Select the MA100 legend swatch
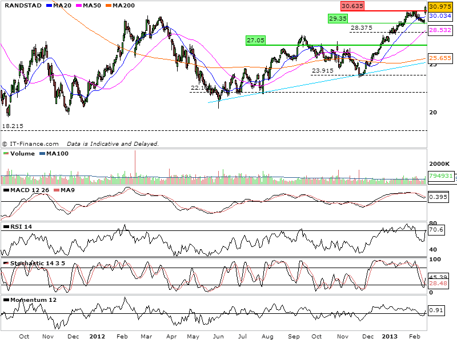This screenshot has width=457, height=343. tap(42, 154)
